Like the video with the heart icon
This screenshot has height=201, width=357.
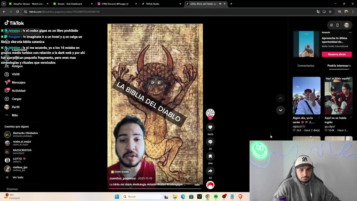[210, 127]
